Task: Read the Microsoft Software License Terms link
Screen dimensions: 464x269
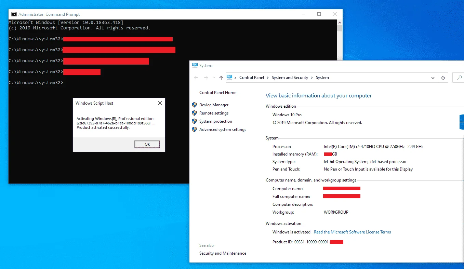Action: [352, 232]
